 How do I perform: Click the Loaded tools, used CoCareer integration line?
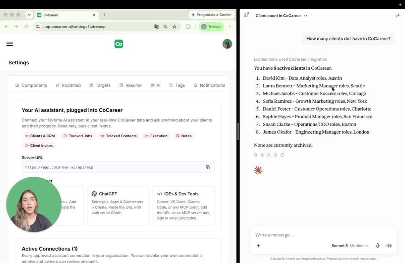point(290,60)
